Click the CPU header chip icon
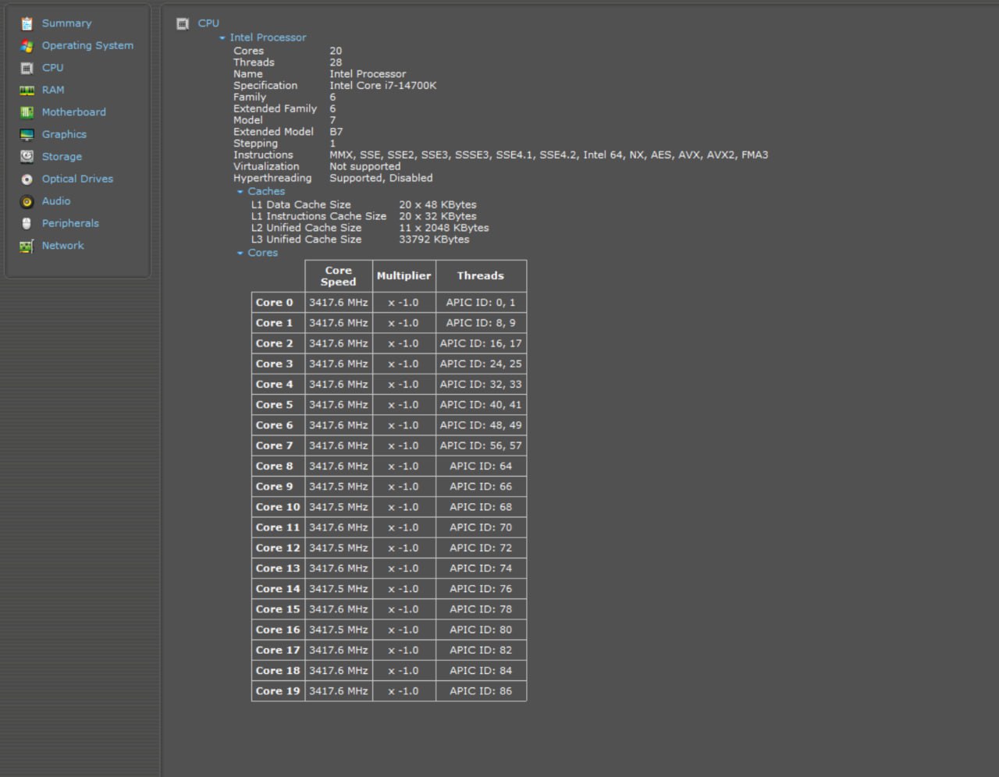 tap(183, 23)
